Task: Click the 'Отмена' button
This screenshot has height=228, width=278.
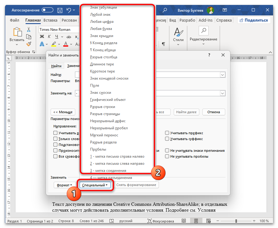Action: [x=214, y=112]
